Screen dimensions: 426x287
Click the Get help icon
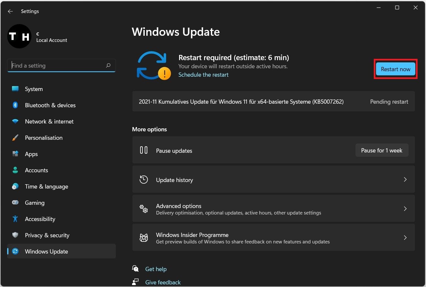[x=136, y=268]
